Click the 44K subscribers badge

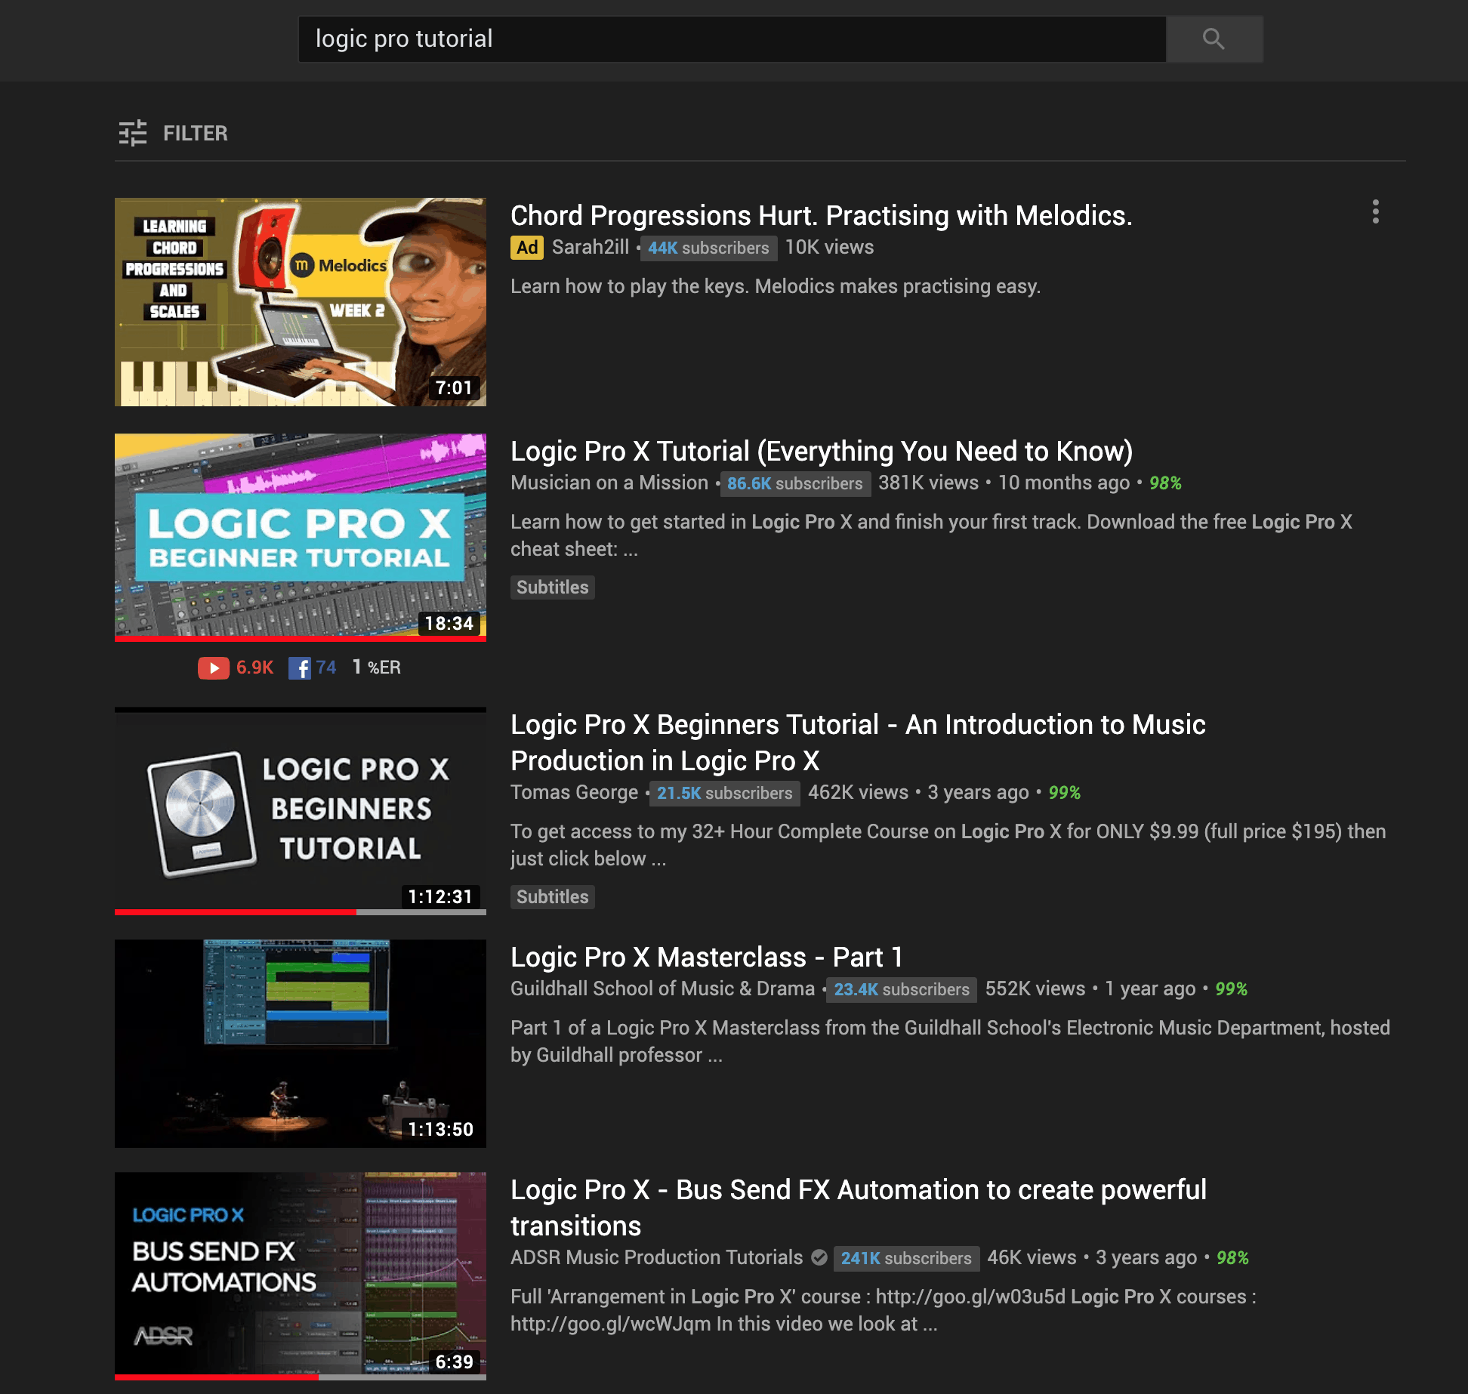point(708,248)
